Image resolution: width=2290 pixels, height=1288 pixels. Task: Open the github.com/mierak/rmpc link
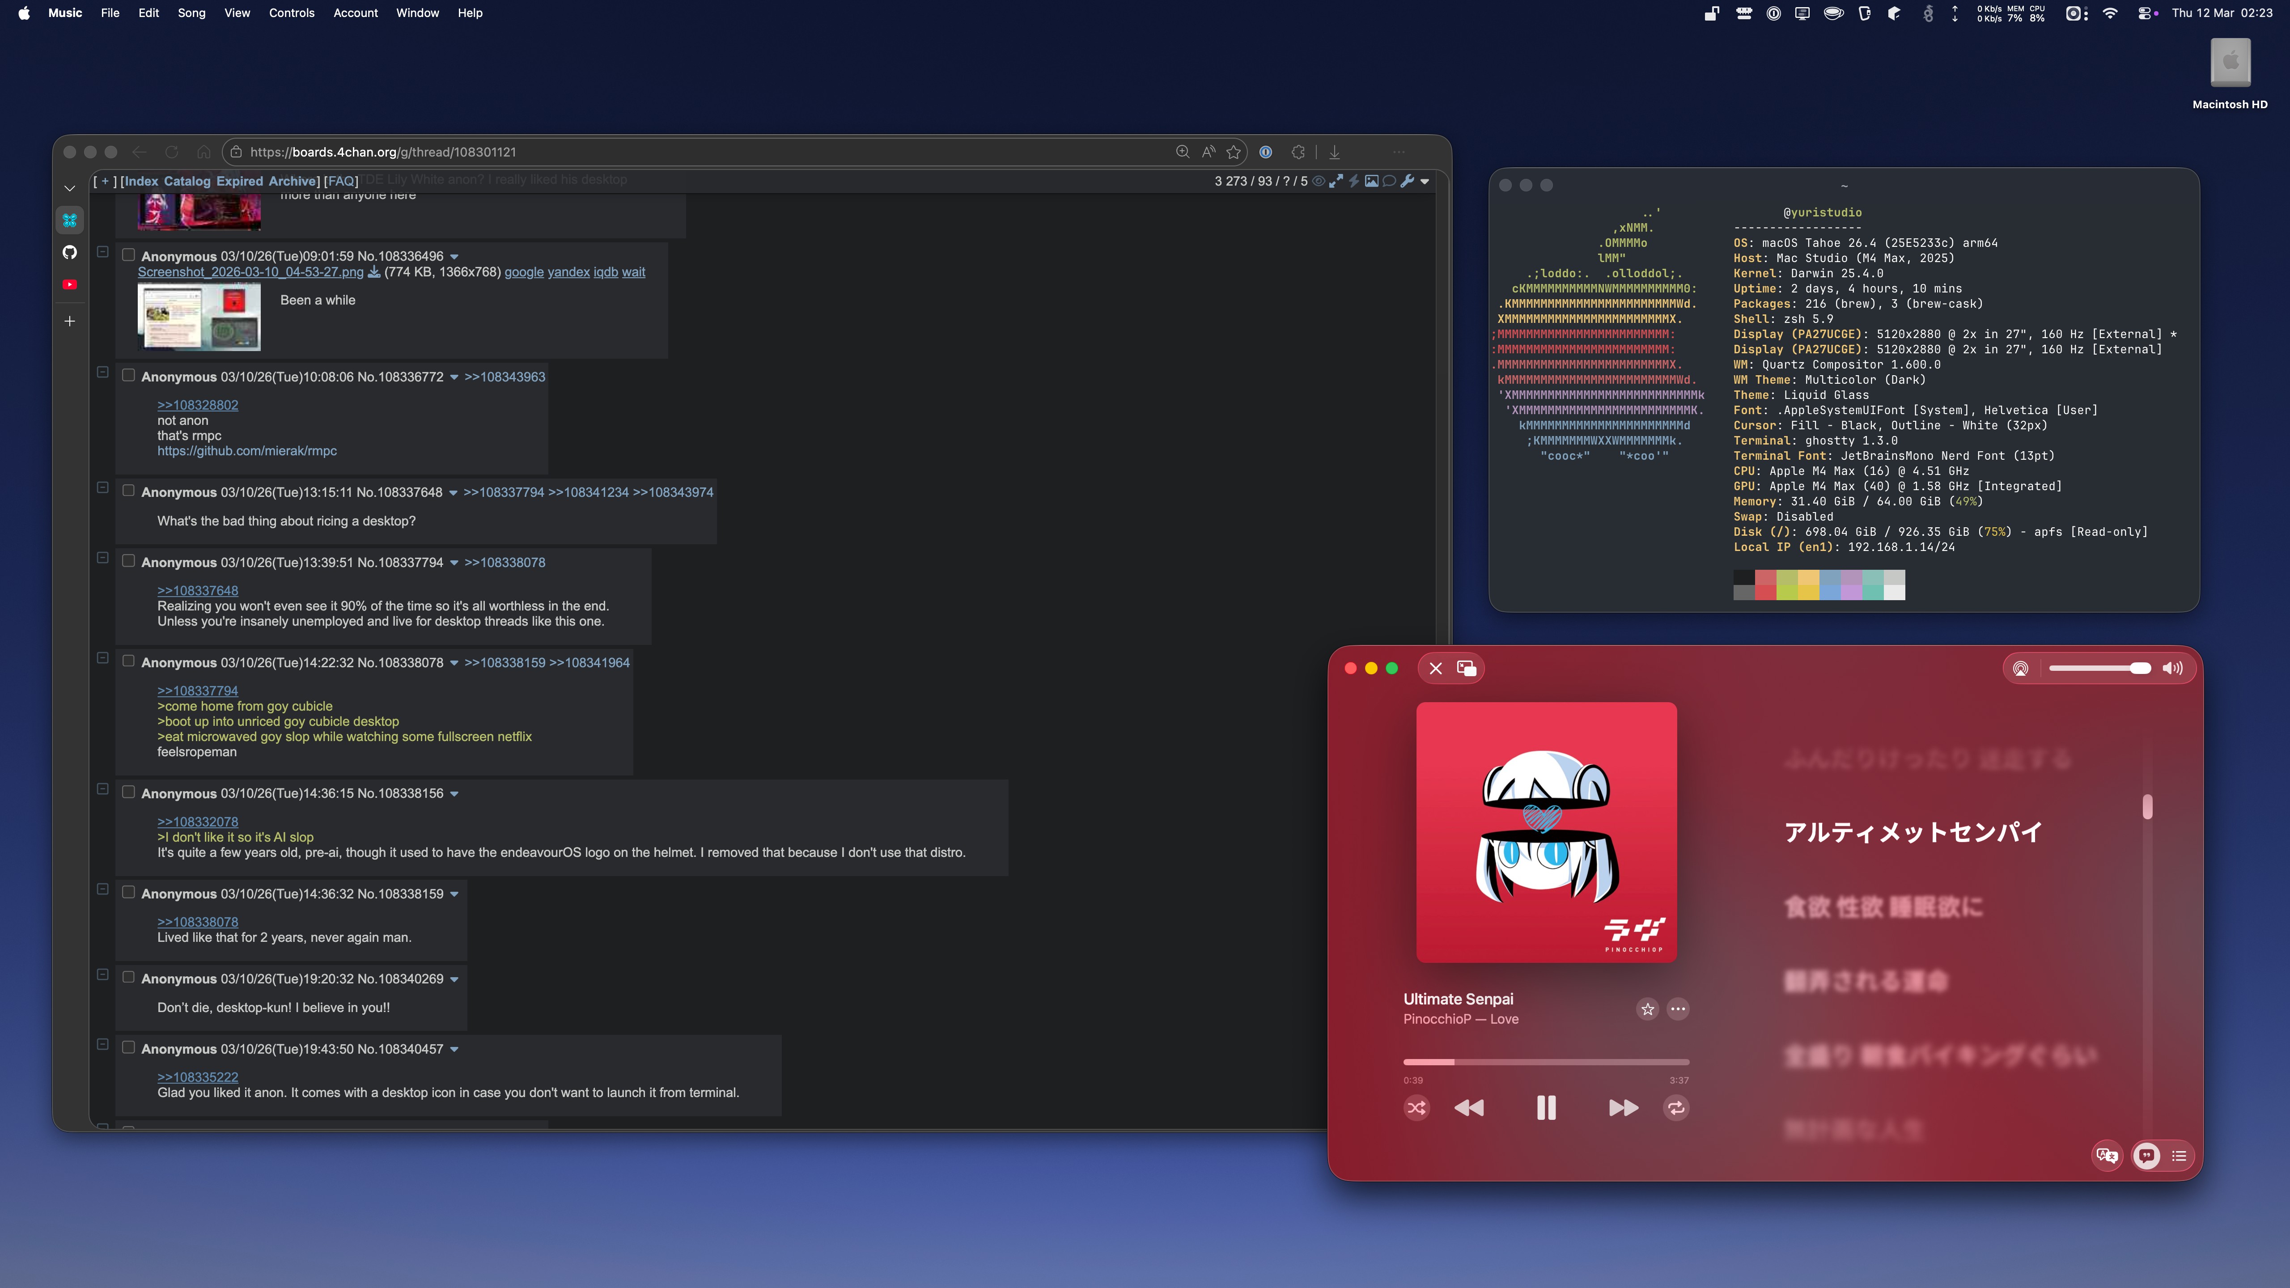click(x=247, y=451)
